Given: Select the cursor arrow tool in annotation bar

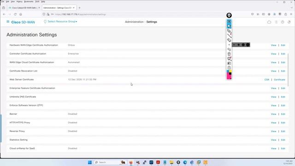Looking at the screenshot, I should click(229, 26).
